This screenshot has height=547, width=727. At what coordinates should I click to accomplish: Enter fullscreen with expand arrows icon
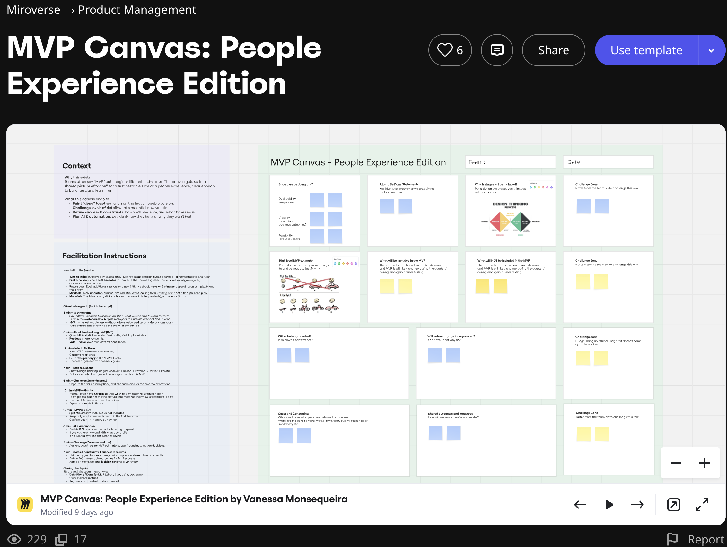(702, 505)
